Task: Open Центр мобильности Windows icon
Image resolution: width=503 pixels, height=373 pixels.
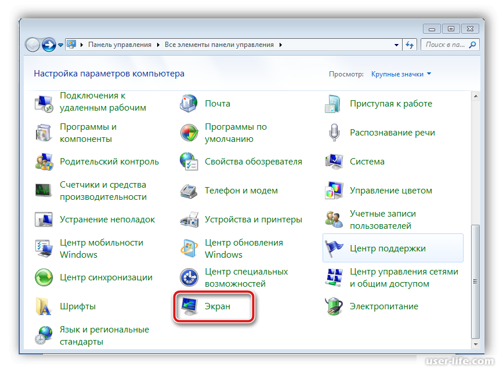Action: 44,248
